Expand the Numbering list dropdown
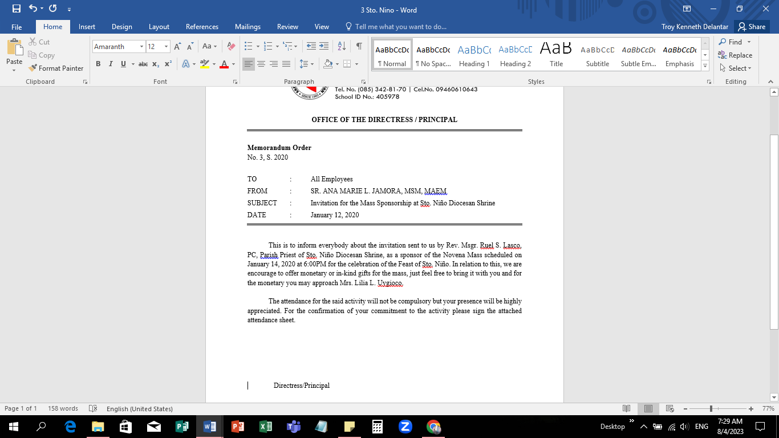Screen dimensions: 779x438 (277, 46)
